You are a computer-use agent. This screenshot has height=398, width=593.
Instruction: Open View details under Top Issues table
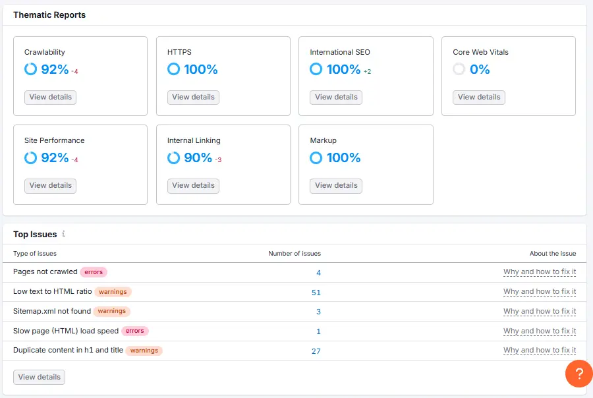click(39, 377)
